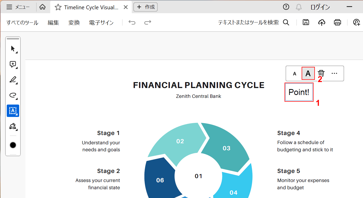Open more options ellipsis menu
Viewport: 363px width, 198px height.
click(334, 74)
